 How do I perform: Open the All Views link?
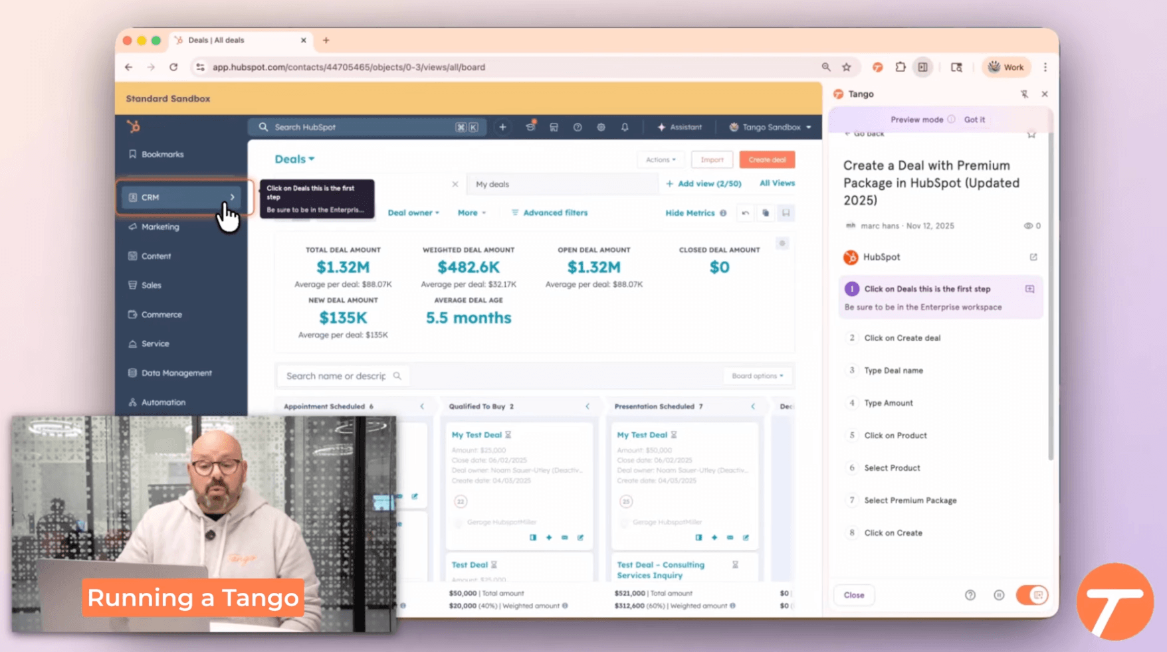[777, 183]
